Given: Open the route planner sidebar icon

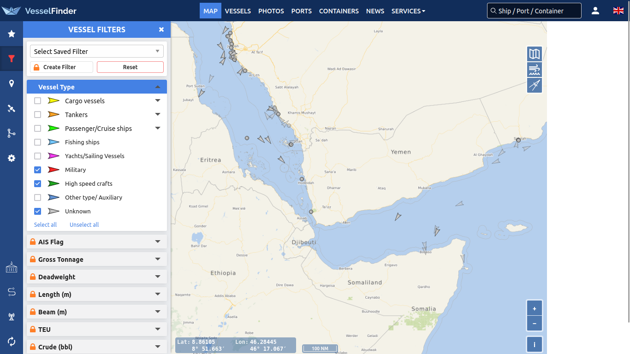Looking at the screenshot, I should pos(12,292).
